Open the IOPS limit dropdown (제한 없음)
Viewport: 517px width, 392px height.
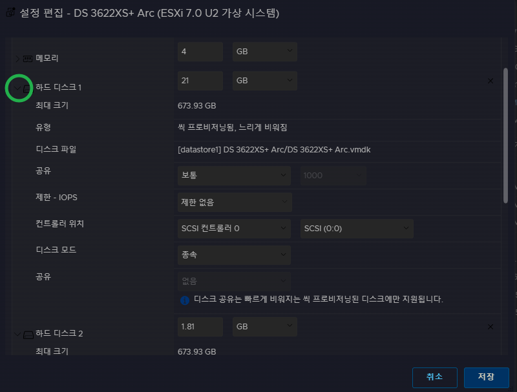tap(234, 202)
